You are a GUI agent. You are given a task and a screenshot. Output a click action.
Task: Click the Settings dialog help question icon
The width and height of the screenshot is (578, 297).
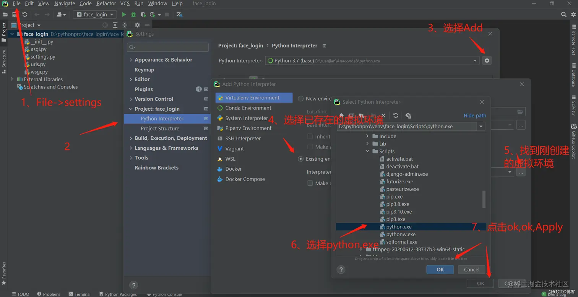coord(133,285)
